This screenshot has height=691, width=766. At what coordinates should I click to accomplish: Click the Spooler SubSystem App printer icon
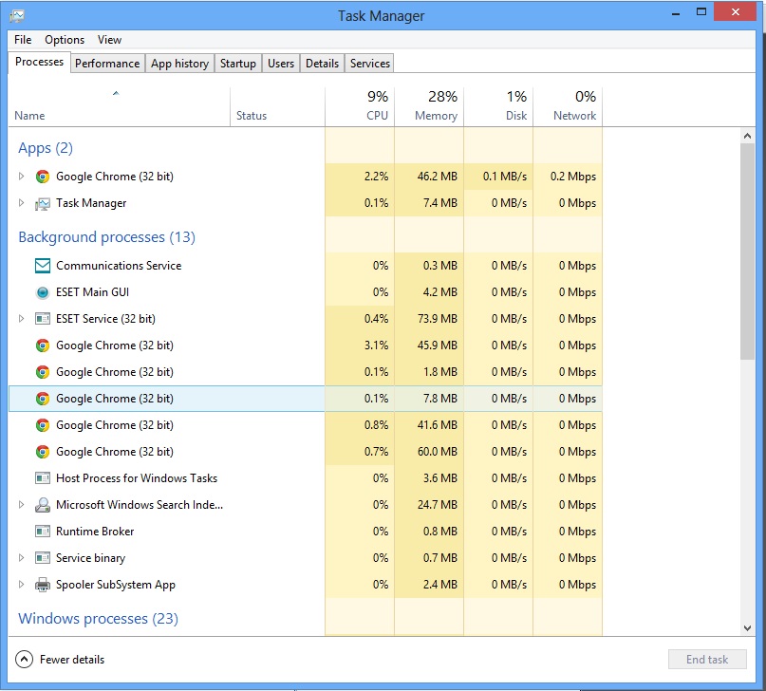pos(43,585)
